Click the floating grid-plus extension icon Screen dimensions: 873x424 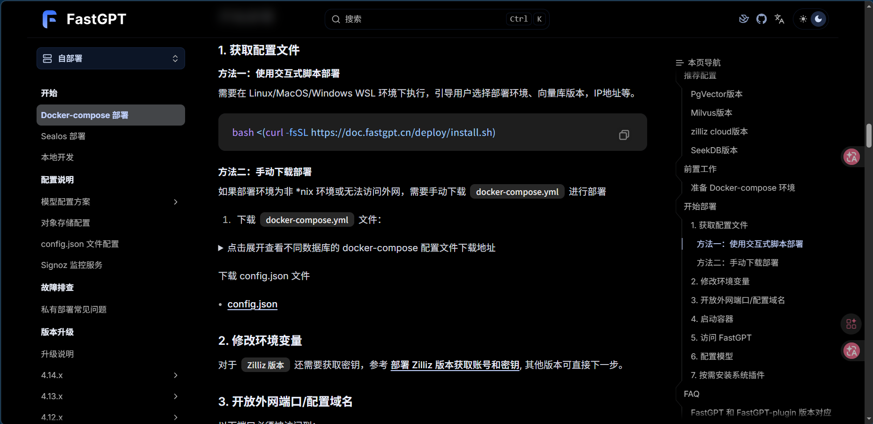(x=851, y=324)
